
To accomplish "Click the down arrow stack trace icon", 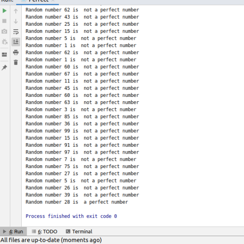I will 16,21.
